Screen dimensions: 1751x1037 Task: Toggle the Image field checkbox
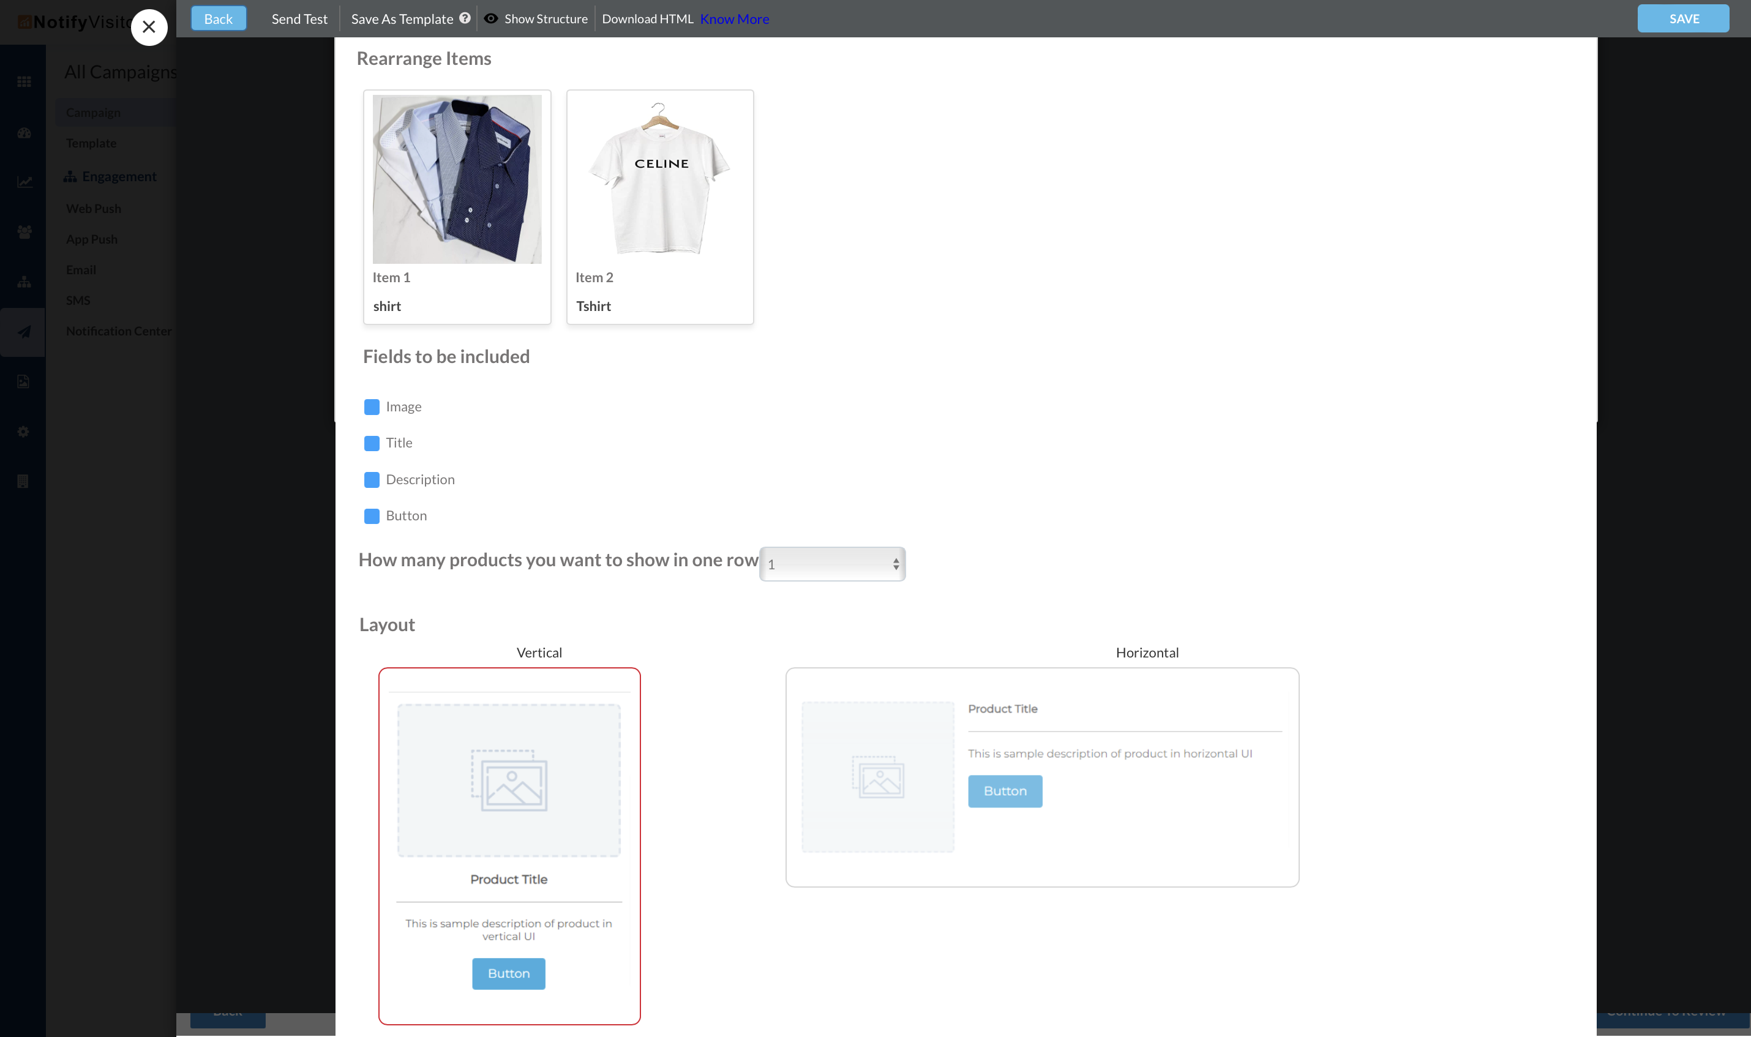[372, 406]
